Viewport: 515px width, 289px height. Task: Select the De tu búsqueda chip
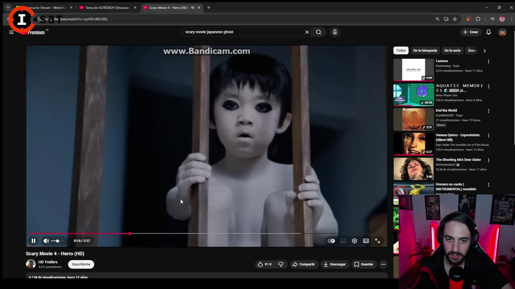[425, 51]
